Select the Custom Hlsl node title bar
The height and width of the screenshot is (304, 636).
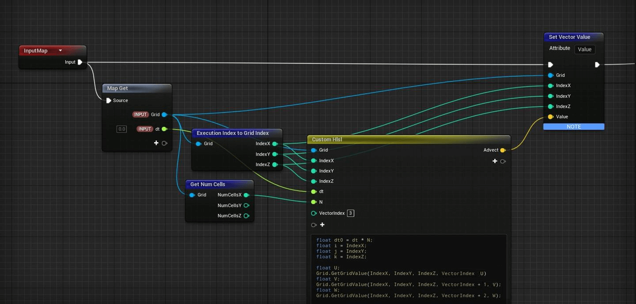409,140
